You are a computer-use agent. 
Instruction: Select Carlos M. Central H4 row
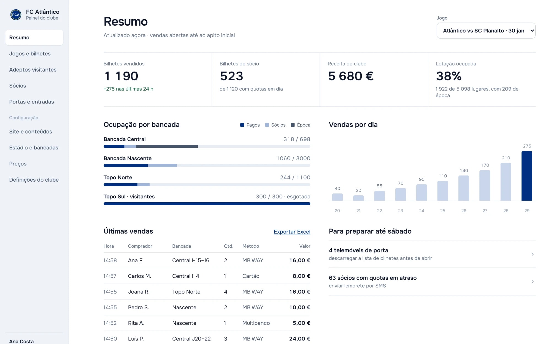coord(207,276)
